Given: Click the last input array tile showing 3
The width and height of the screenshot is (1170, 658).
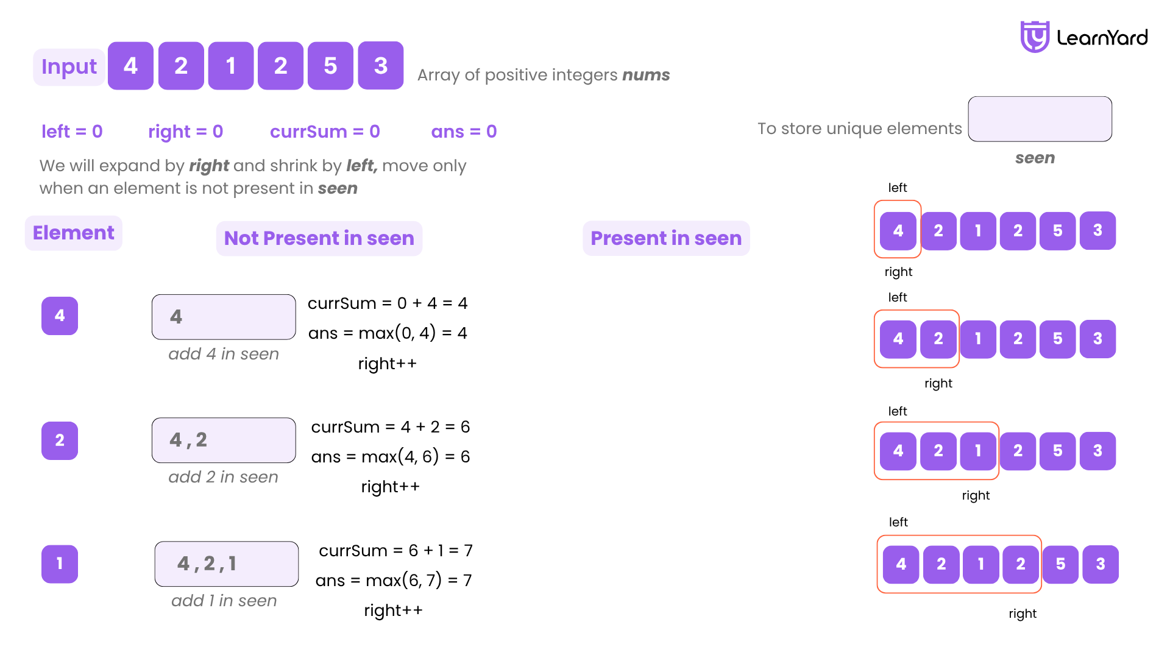Looking at the screenshot, I should click(381, 66).
